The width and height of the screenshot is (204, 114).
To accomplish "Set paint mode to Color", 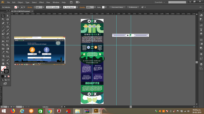I will pos(3,76).
